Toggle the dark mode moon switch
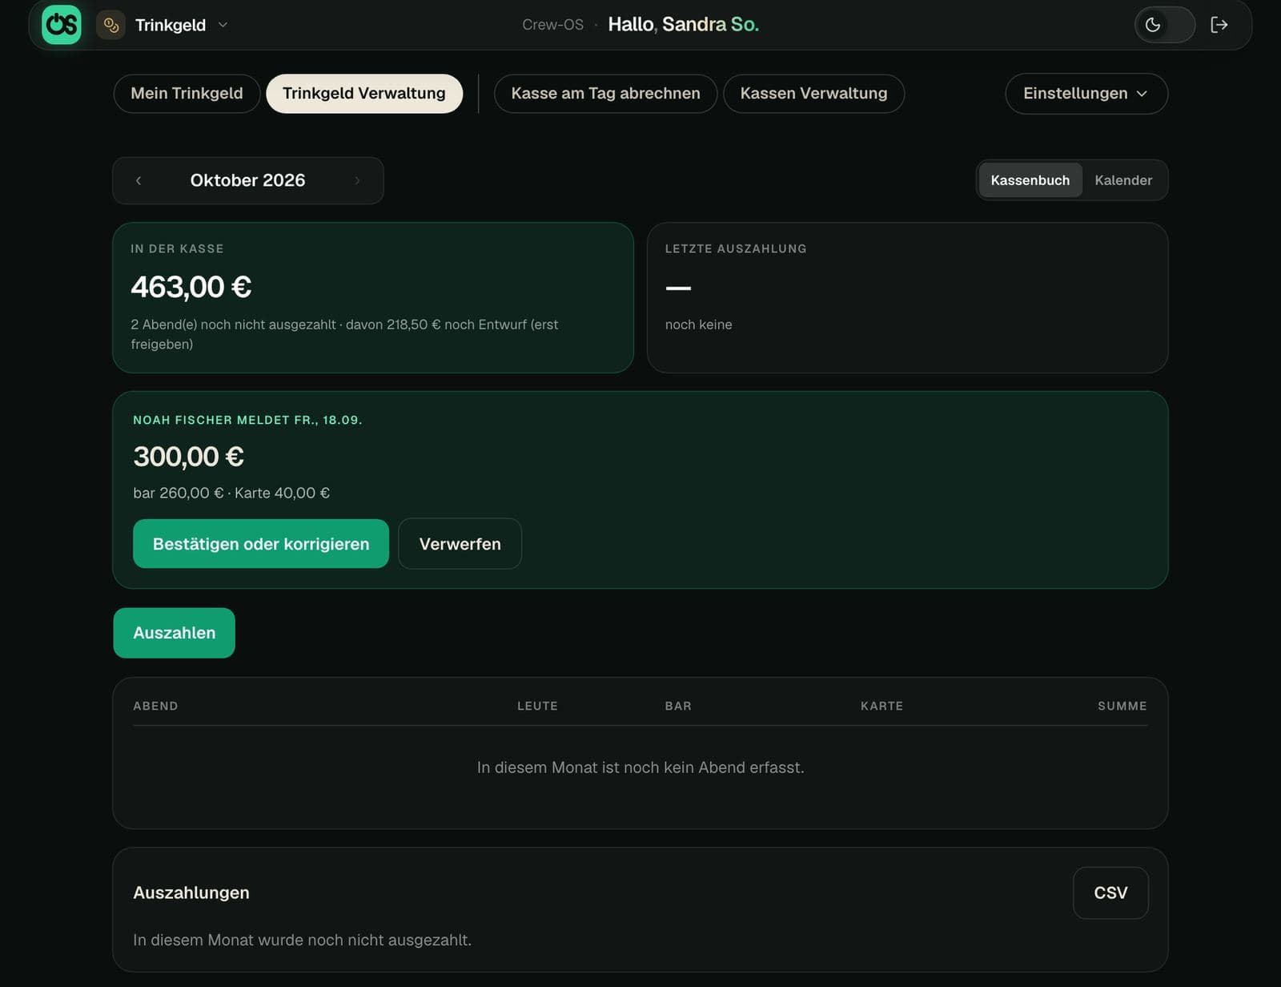This screenshot has height=987, width=1281. (1165, 25)
